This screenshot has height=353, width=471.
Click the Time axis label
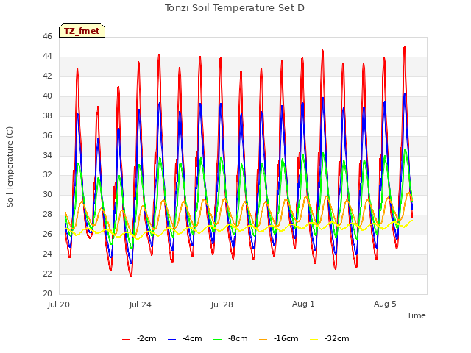(417, 315)
